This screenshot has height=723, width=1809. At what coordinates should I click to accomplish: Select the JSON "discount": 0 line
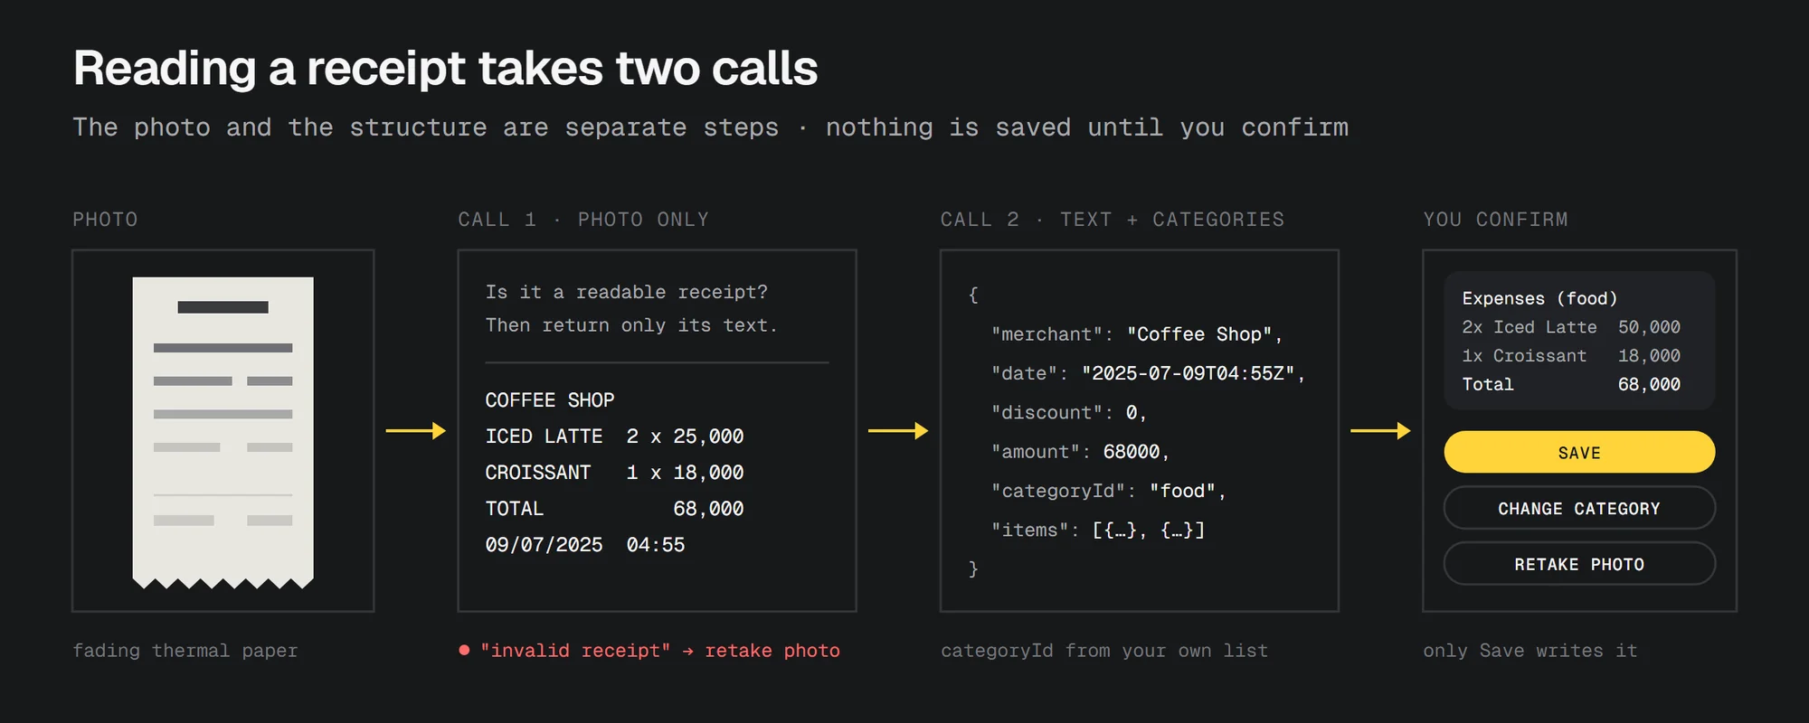tap(1069, 413)
